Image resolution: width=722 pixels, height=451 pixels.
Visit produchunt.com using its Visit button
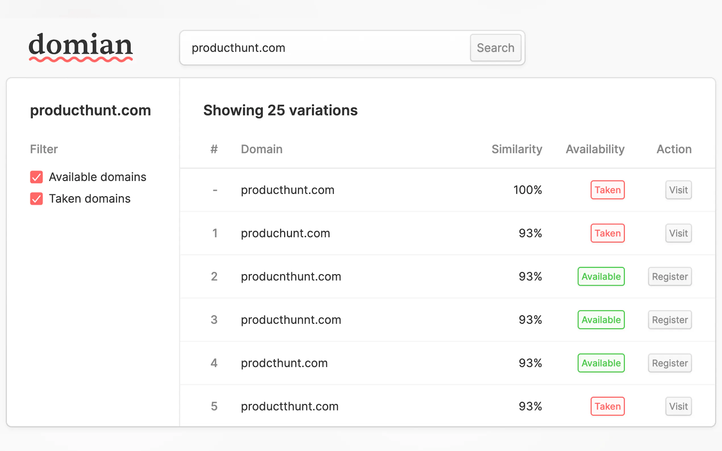678,233
